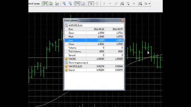Open the arrows tool dropdown arrow
The width and height of the screenshot is (191, 107).
point(149,4)
